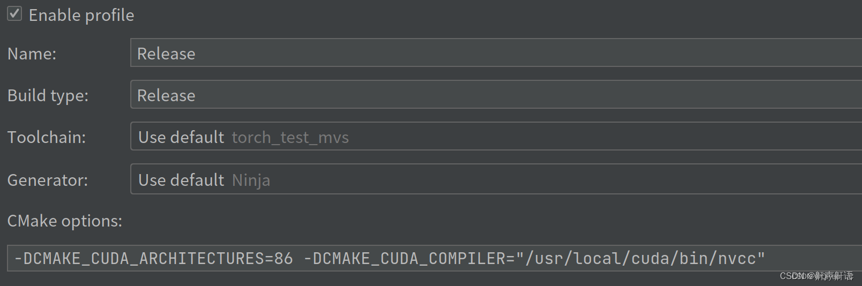The height and width of the screenshot is (286, 862).
Task: Click the "Toolchain:" label
Action: (47, 137)
